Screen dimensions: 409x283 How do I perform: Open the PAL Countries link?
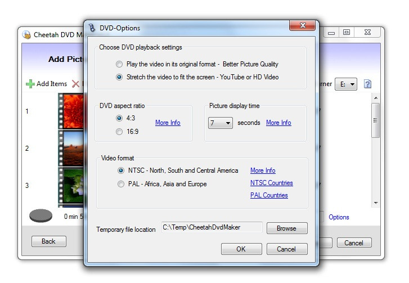[x=269, y=195]
